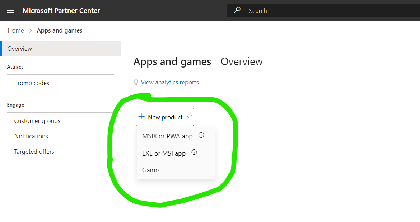Focus the Search input field

tap(323, 10)
